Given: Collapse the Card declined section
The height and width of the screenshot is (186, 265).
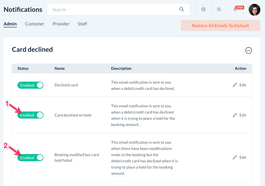Looking at the screenshot, I should 248,51.
